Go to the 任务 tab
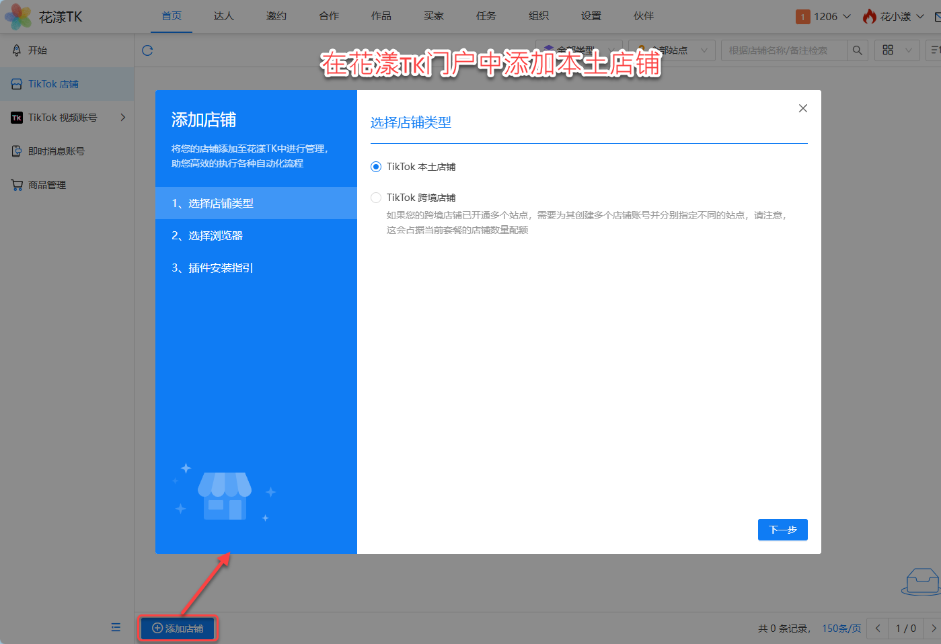Image resolution: width=941 pixels, height=644 pixels. click(x=486, y=16)
